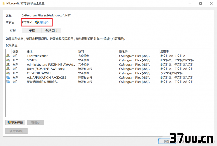Click the shield icon beside 更改(C)
Screen dimensions: 217x146
click(37, 22)
